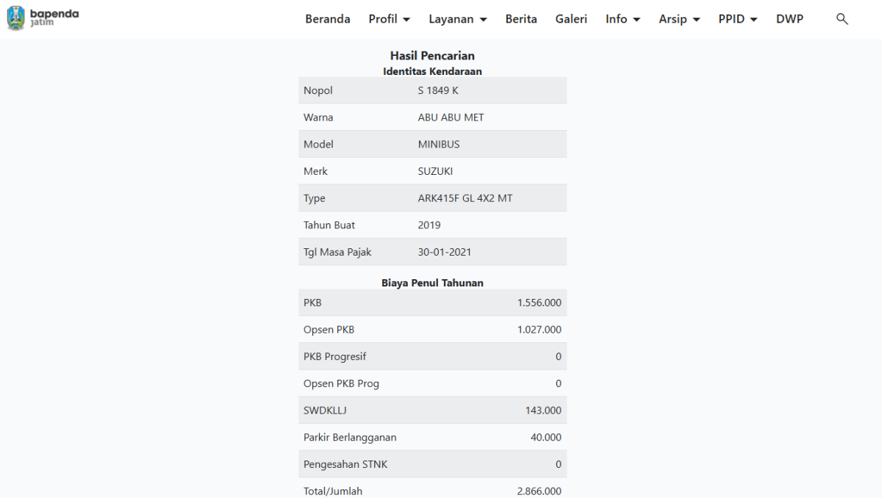Expand the Arsip dropdown menu
882x498 pixels.
pyautogui.click(x=680, y=19)
